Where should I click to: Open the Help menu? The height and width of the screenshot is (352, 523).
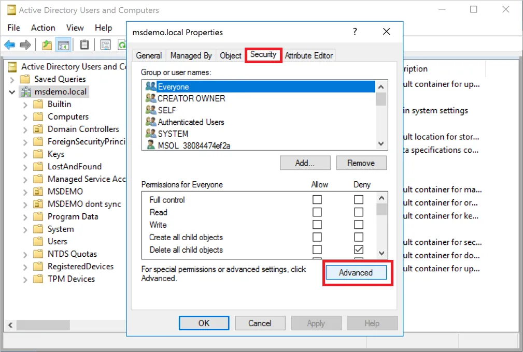[x=103, y=27]
